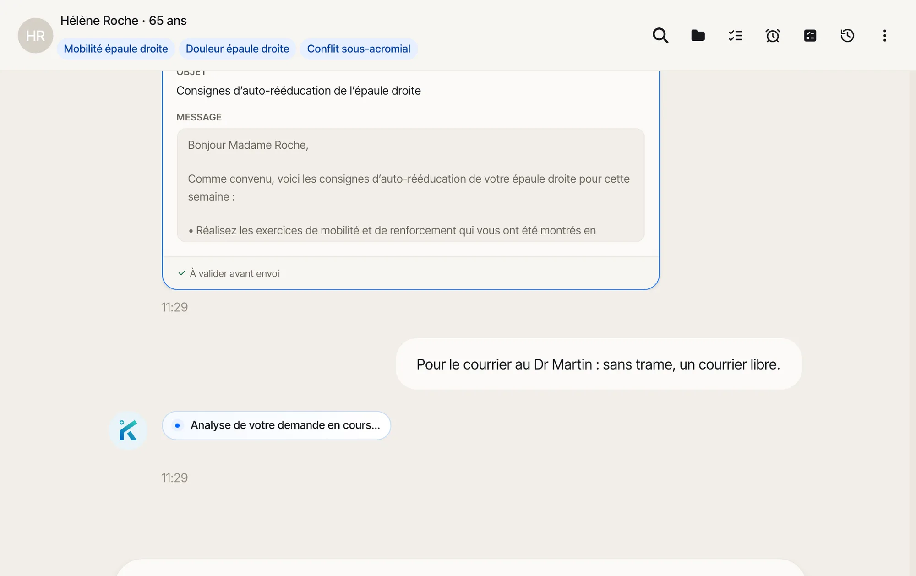This screenshot has width=916, height=576.
Task: Click the subject line Consignes d'auto-rééducation
Action: point(298,91)
